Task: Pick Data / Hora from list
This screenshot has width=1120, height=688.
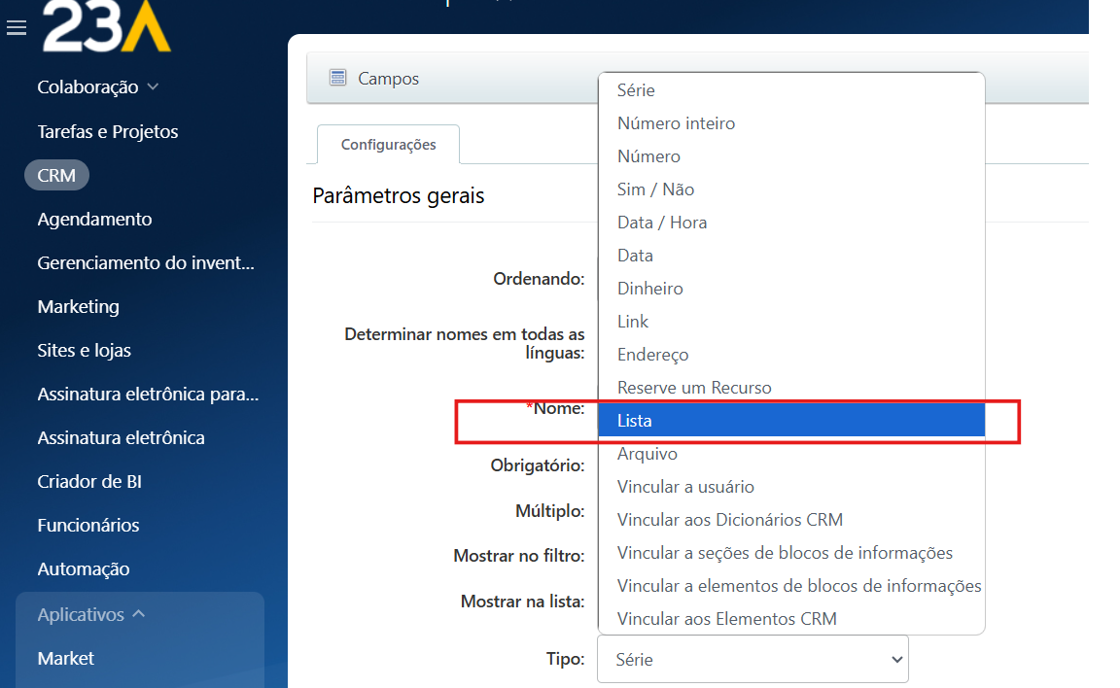Action: [661, 223]
